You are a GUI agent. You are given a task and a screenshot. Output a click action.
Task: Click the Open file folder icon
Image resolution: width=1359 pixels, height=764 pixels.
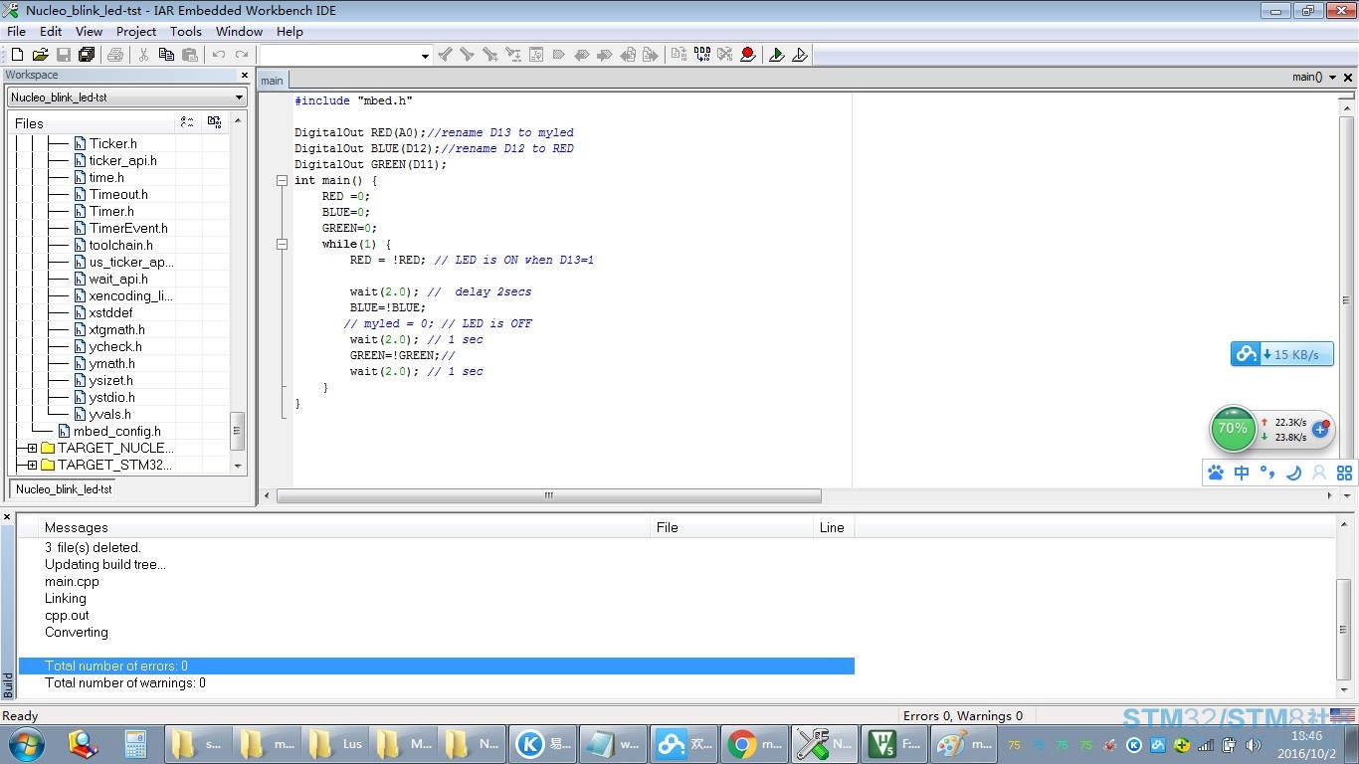point(40,55)
